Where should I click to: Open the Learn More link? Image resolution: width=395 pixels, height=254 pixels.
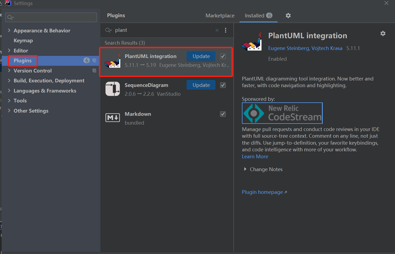coord(255,156)
